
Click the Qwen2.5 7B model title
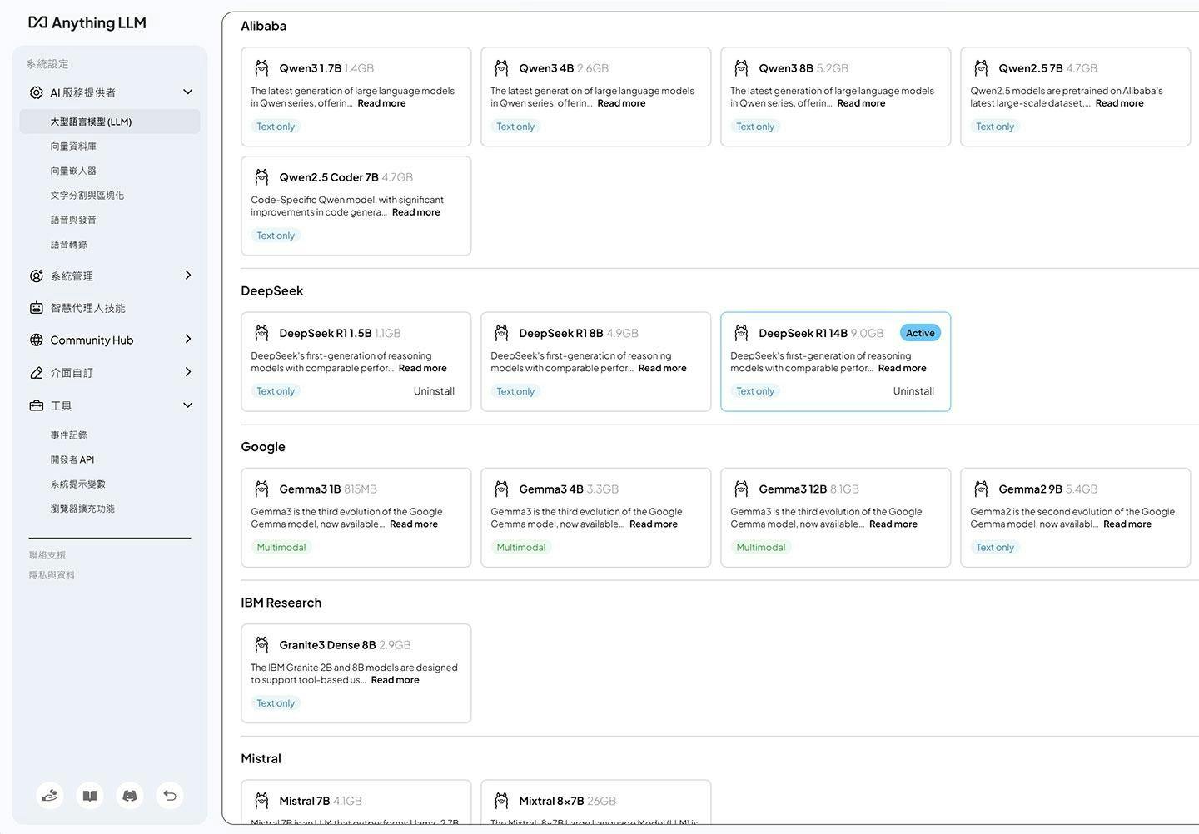point(1031,68)
